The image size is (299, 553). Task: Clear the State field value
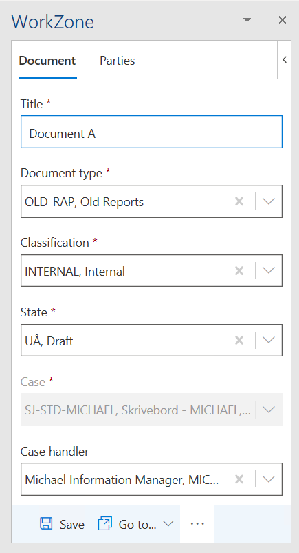pyautogui.click(x=239, y=341)
